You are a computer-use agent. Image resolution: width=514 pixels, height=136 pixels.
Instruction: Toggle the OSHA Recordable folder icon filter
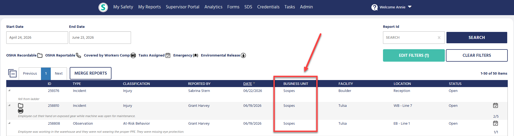[40, 55]
